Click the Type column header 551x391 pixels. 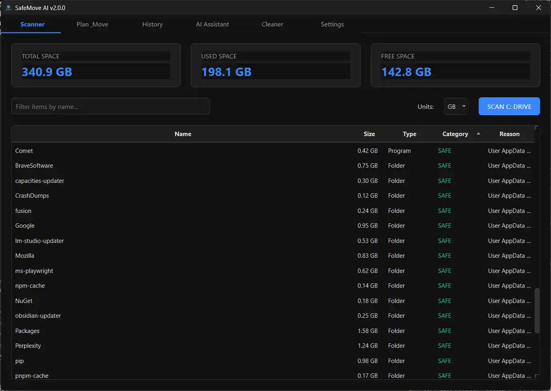(x=409, y=134)
